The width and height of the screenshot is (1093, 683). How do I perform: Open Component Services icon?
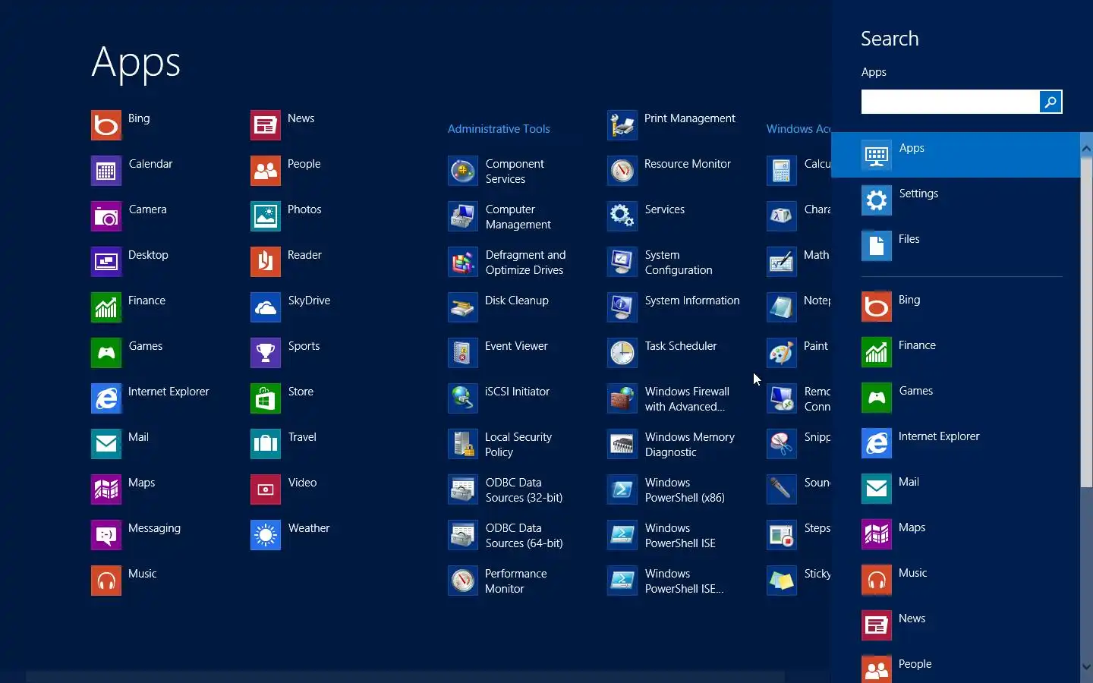coord(463,171)
